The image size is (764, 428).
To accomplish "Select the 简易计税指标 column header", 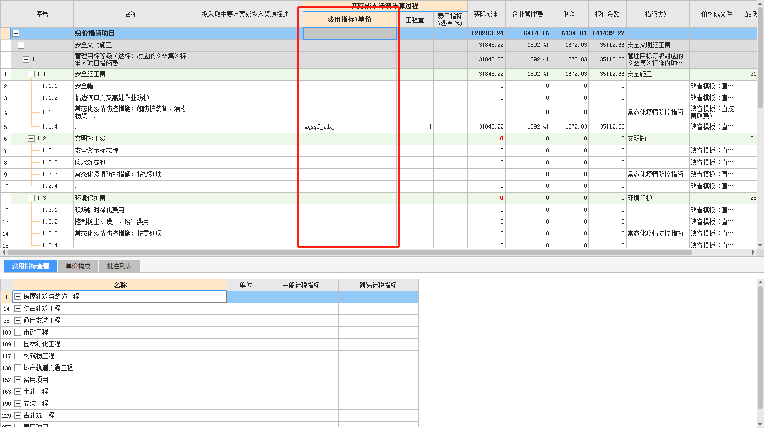I will click(378, 285).
